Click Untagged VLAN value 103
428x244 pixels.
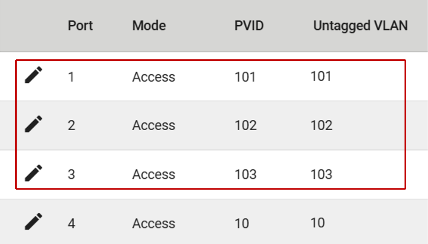point(321,174)
